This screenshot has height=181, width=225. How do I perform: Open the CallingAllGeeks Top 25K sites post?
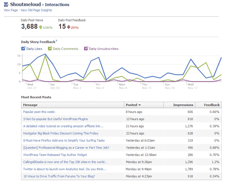point(65,162)
